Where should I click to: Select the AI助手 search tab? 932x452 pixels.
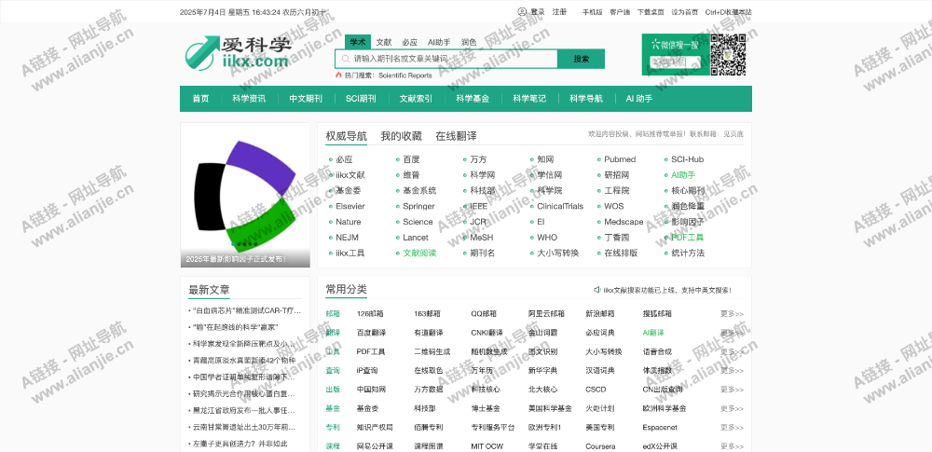point(439,42)
